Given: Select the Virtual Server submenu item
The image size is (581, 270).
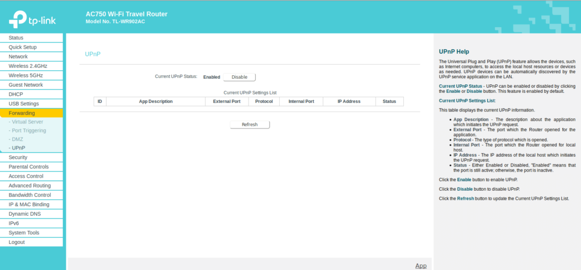Looking at the screenshot, I should click(28, 122).
